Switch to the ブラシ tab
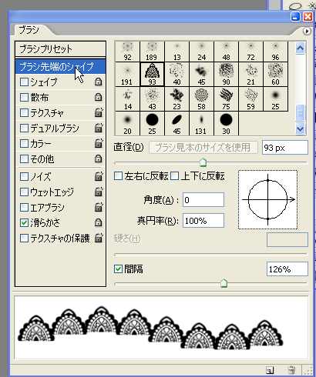 29,30
